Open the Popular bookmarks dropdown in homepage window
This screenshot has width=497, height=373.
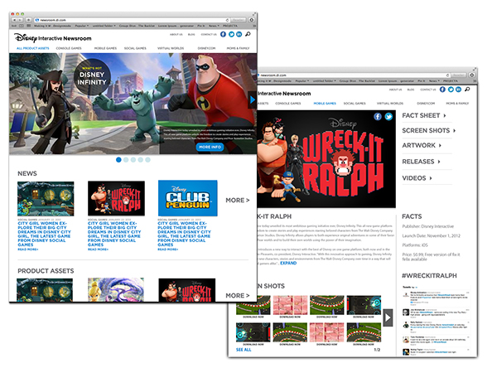(x=81, y=26)
